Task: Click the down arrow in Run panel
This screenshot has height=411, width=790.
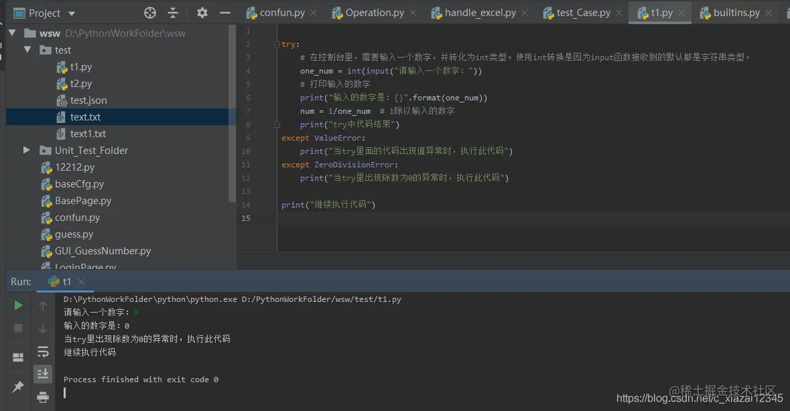Action: tap(43, 329)
